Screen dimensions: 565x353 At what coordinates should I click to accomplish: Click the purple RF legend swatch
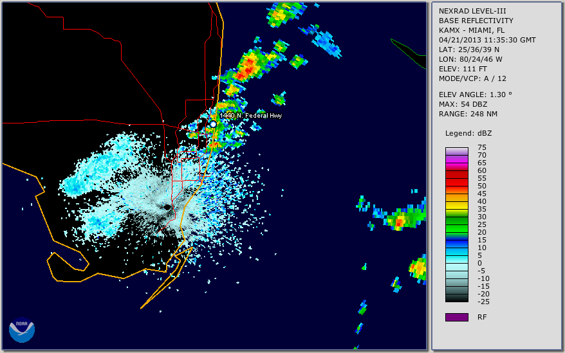pos(456,317)
